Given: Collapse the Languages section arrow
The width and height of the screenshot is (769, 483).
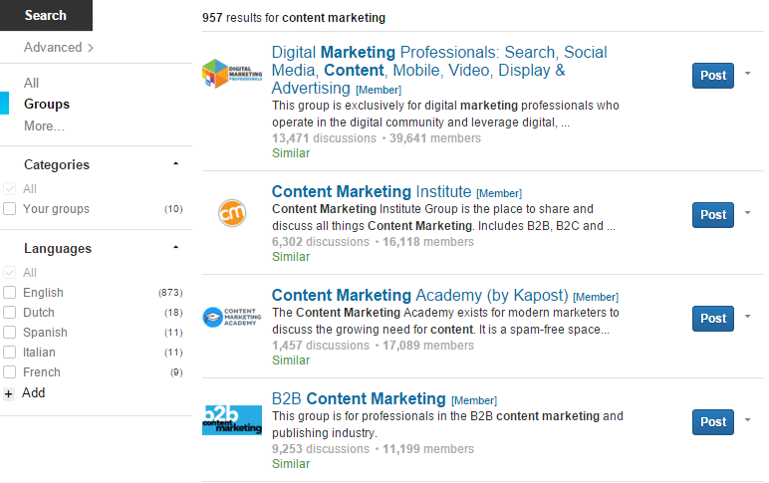Looking at the screenshot, I should click(175, 247).
